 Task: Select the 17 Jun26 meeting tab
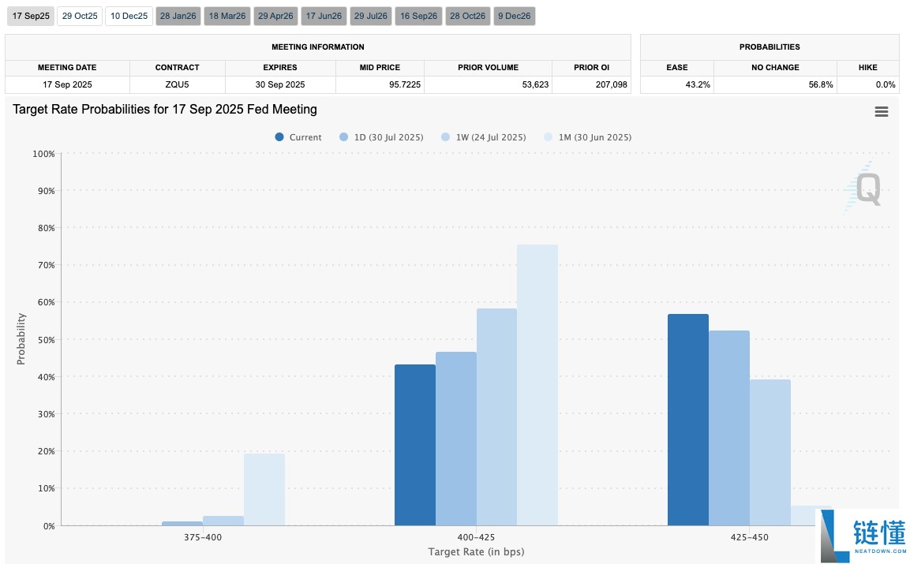pyautogui.click(x=324, y=16)
